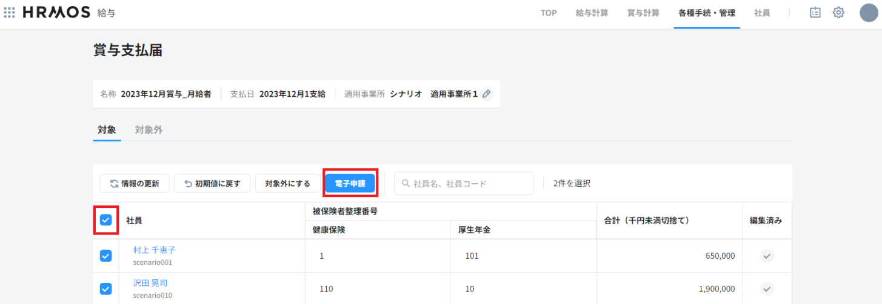This screenshot has height=304, width=882.
Task: Open the user profile avatar
Action: click(x=869, y=13)
